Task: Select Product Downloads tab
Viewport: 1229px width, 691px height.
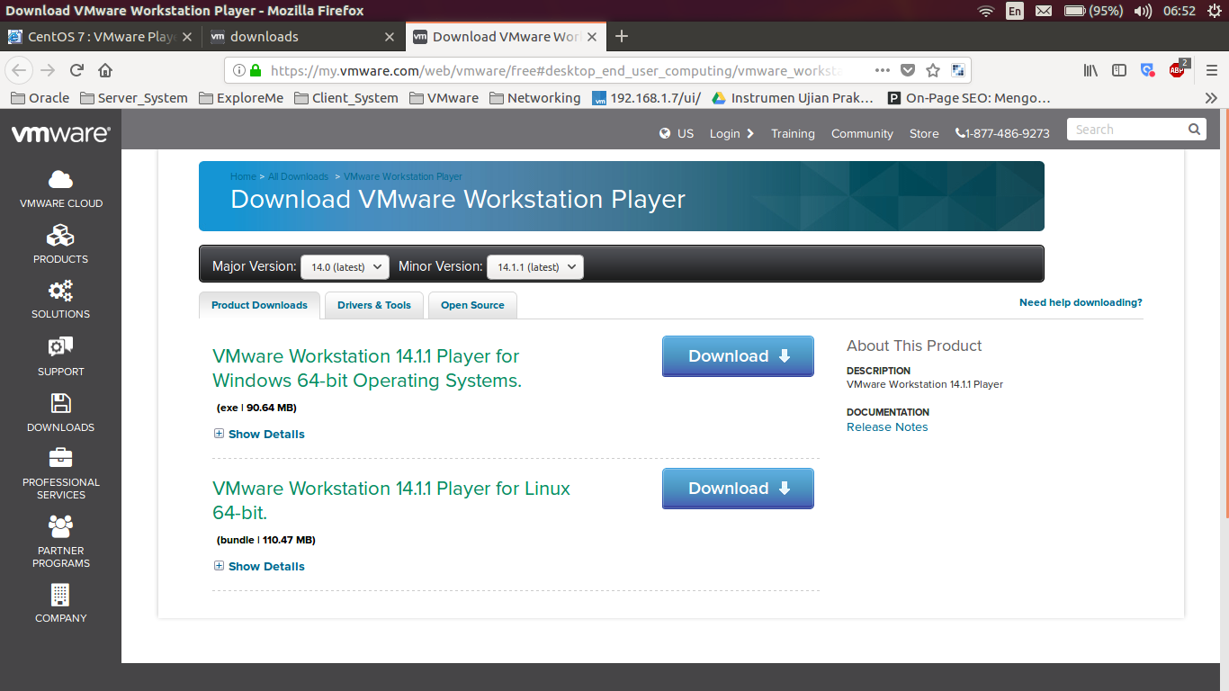Action: click(x=259, y=305)
